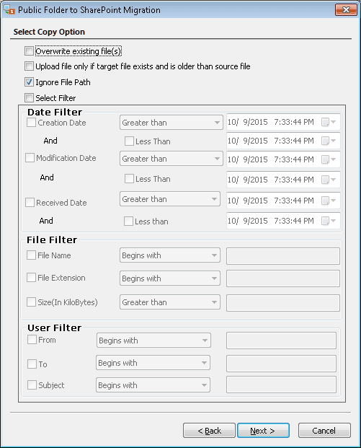361x448 pixels.
Task: Click the File Name value text field
Action: (x=283, y=256)
